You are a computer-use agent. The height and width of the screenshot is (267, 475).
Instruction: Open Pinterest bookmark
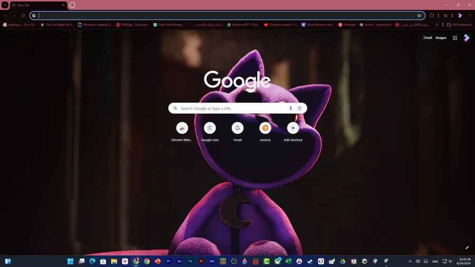tap(347, 25)
